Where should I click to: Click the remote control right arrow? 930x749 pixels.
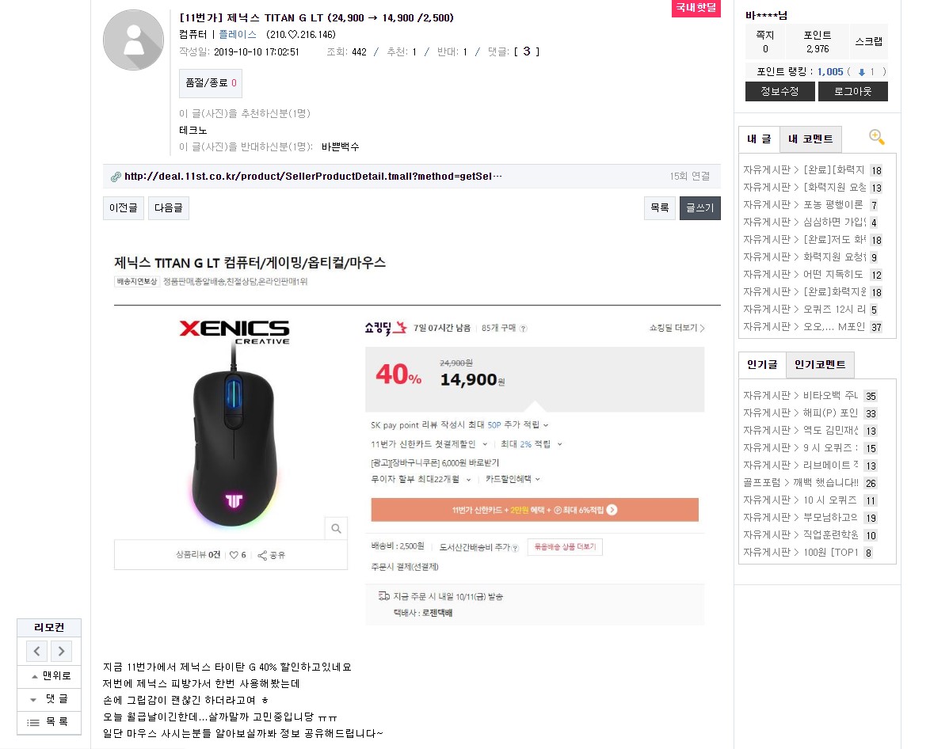coord(61,652)
